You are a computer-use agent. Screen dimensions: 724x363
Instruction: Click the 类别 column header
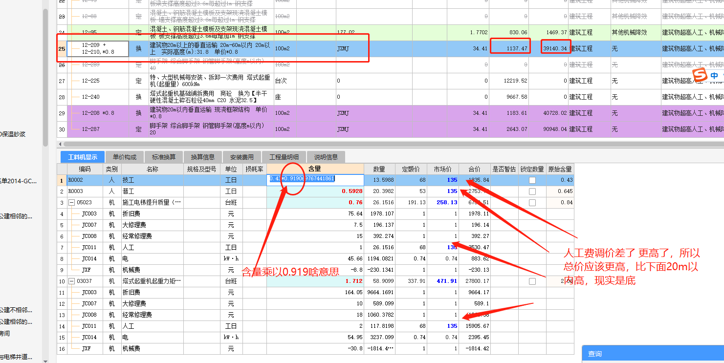112,169
